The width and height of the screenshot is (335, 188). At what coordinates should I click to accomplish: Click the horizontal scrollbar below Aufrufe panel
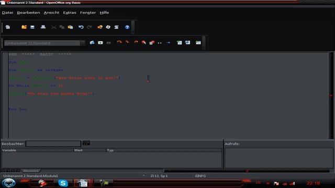(x=247, y=171)
